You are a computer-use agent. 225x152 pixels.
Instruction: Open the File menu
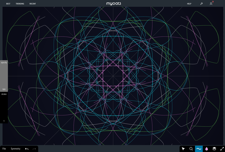pos(4,149)
